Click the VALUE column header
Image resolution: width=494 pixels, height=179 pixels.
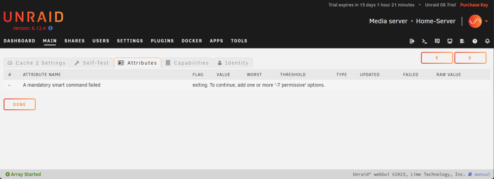click(223, 75)
